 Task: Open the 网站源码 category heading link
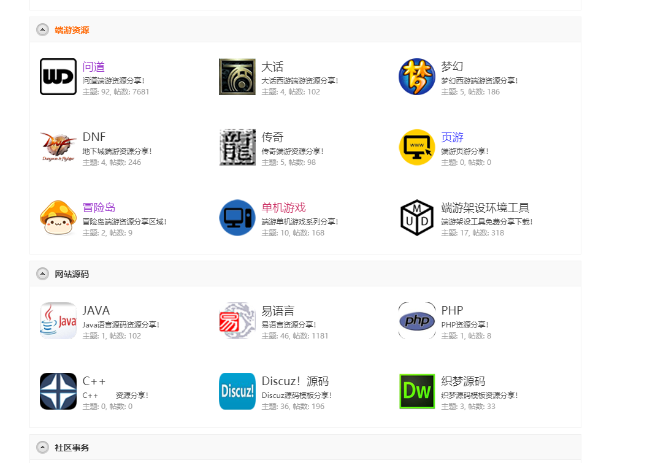click(x=72, y=274)
